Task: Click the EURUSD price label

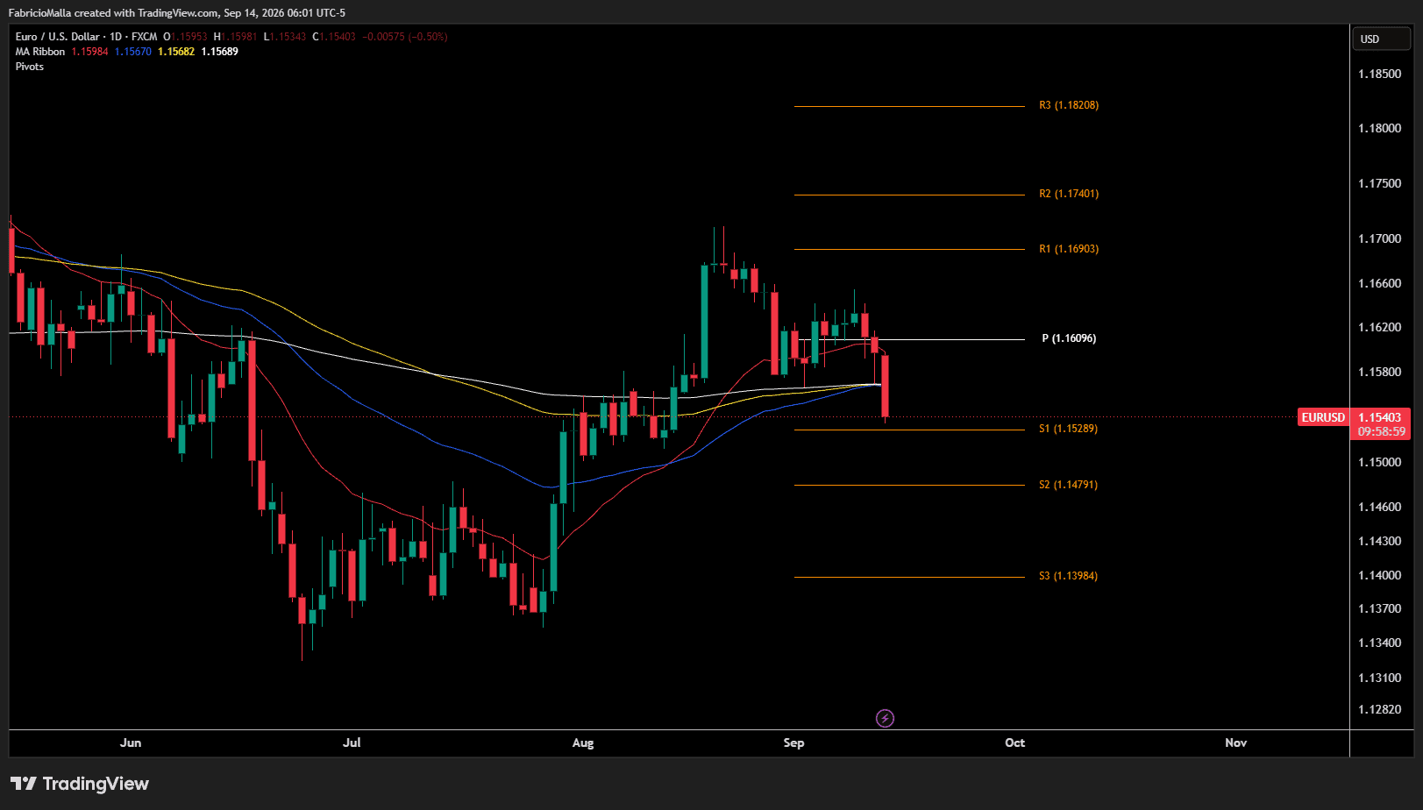Action: (x=1322, y=417)
